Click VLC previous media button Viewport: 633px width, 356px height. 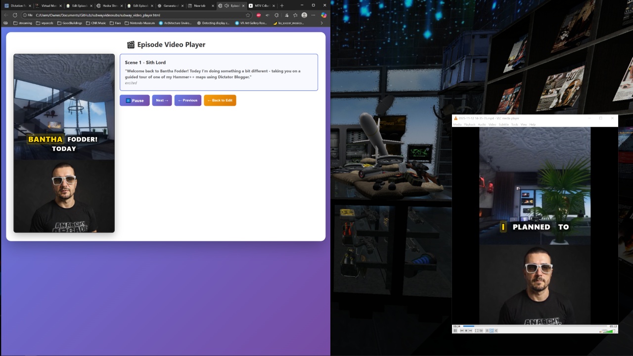[x=462, y=331]
